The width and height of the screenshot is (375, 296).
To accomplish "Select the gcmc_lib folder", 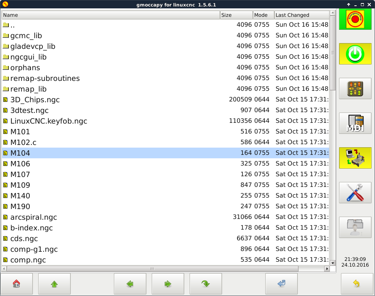I will point(166,35).
